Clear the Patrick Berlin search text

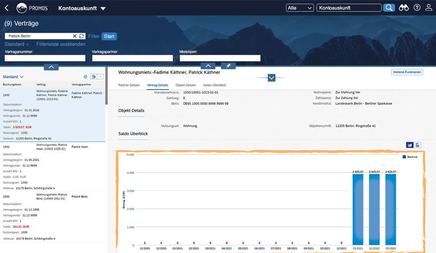click(x=75, y=36)
